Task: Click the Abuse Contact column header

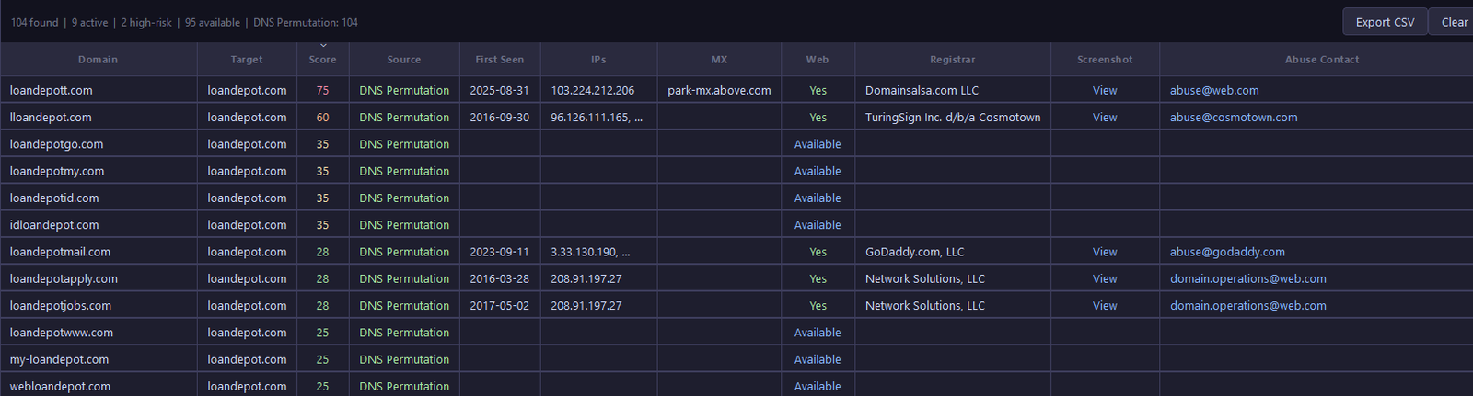Action: (1322, 59)
